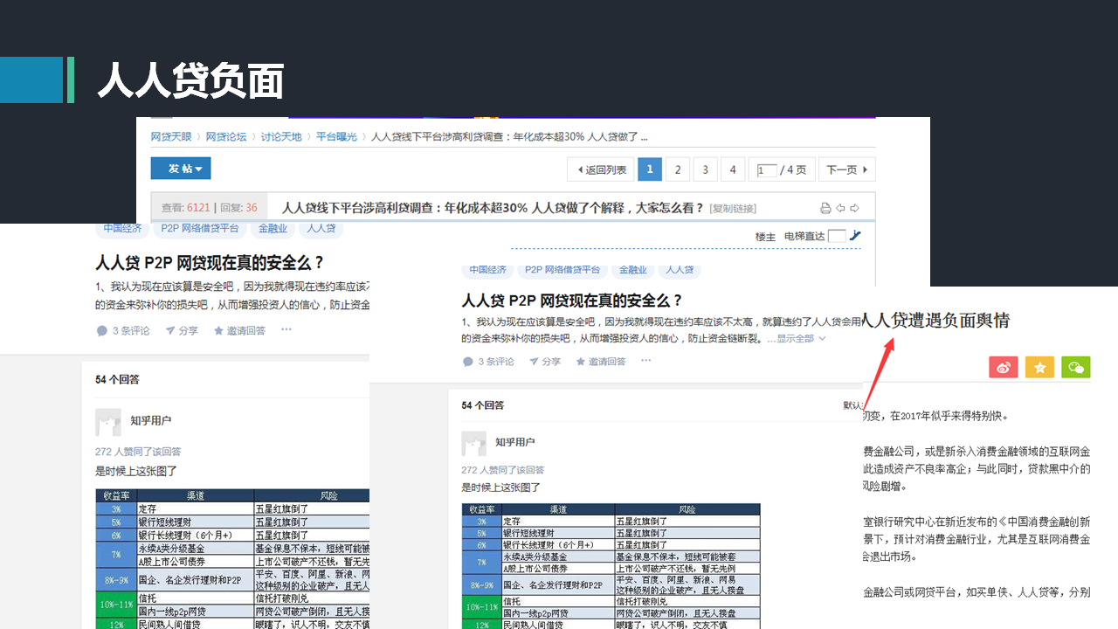1118x629 pixels.
Task: Go to forum page 4
Action: (x=733, y=169)
